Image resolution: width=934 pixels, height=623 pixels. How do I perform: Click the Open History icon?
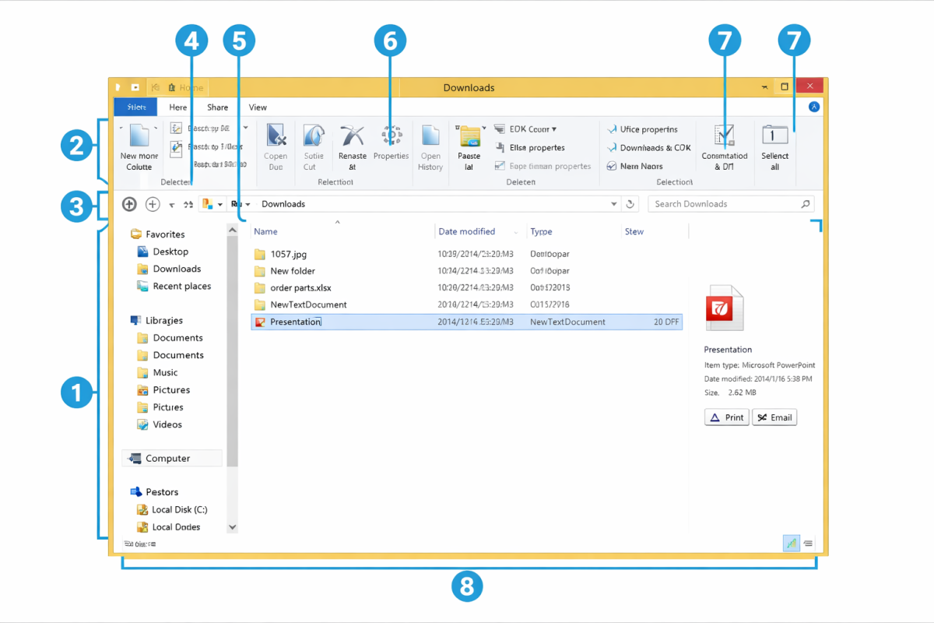(x=430, y=148)
